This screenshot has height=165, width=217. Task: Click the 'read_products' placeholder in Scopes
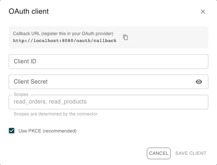coord(68,102)
